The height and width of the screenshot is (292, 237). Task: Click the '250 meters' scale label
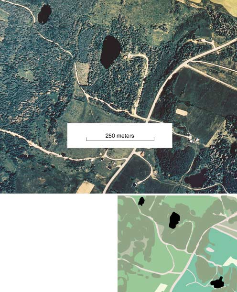[x=119, y=136]
